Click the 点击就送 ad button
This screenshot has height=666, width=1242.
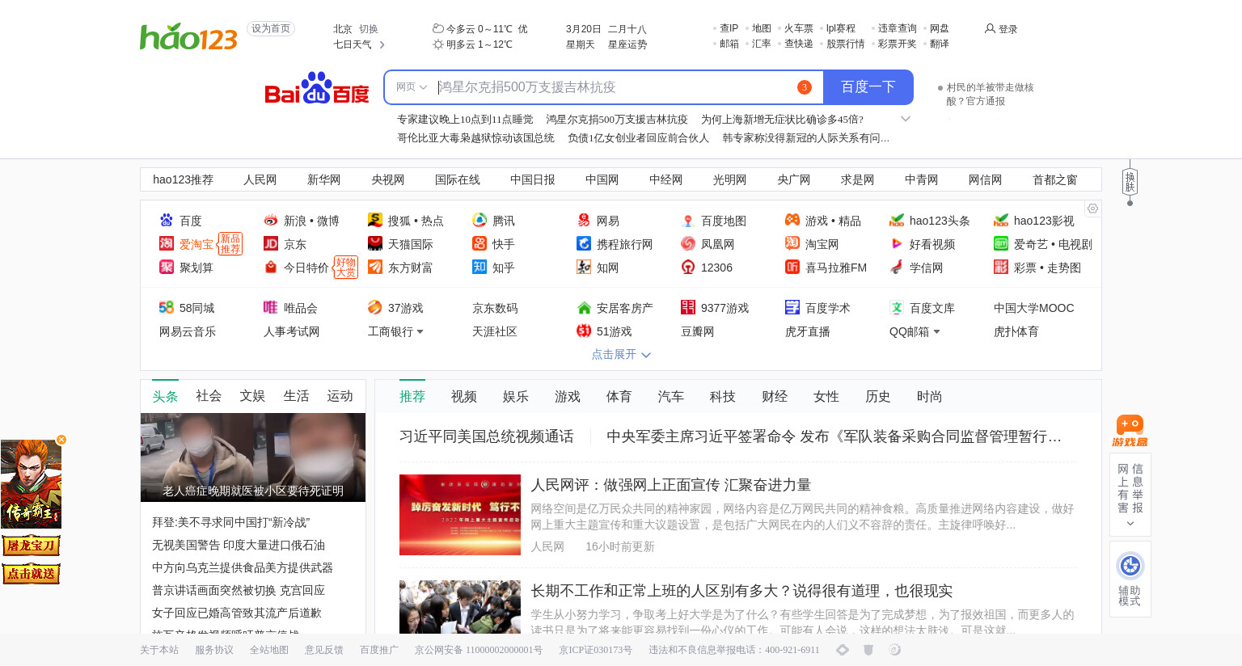coord(31,574)
